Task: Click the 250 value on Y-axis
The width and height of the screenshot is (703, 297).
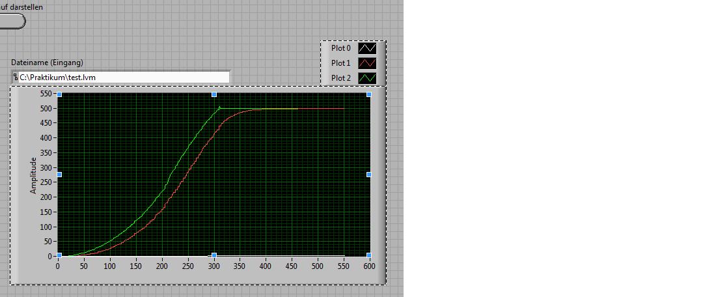Action: click(x=46, y=182)
